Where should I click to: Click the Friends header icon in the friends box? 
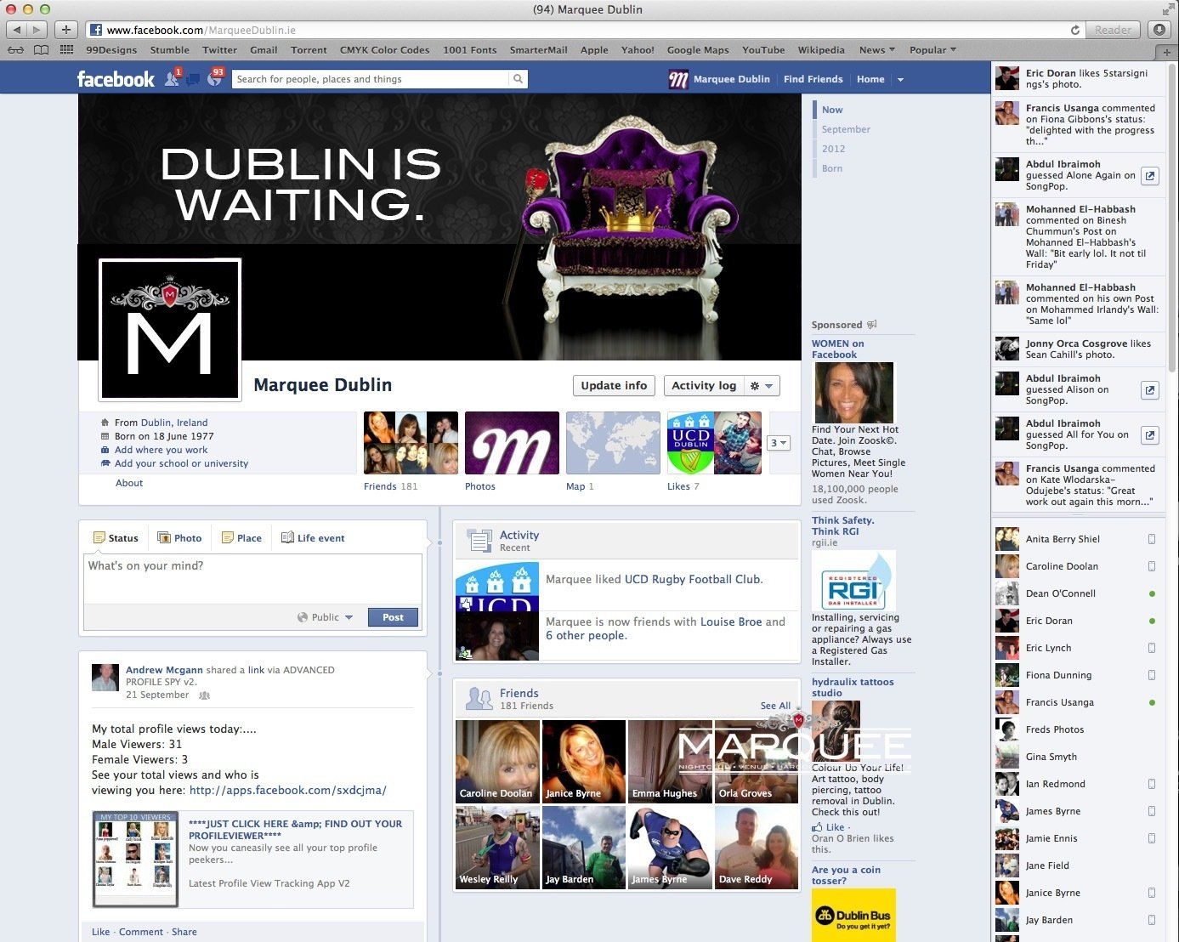(x=479, y=699)
